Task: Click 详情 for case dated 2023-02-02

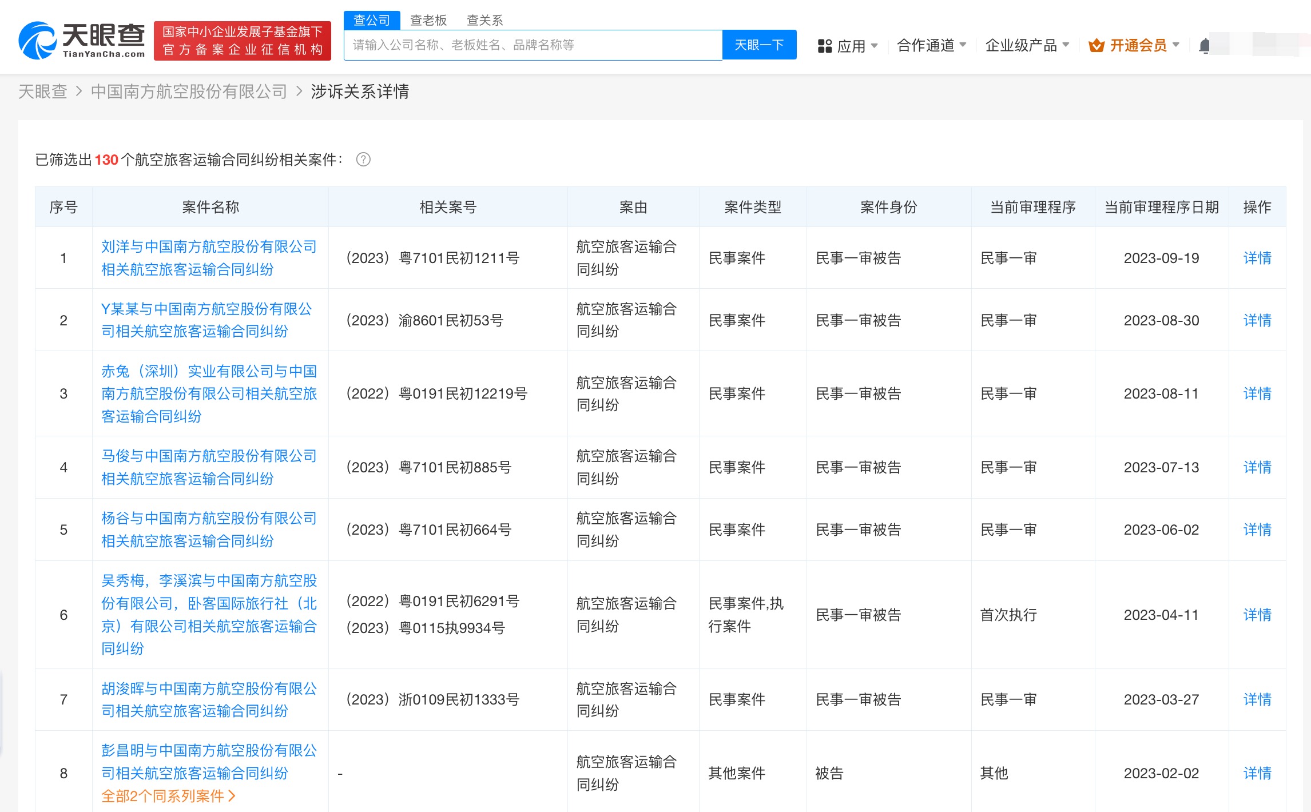Action: click(1257, 773)
